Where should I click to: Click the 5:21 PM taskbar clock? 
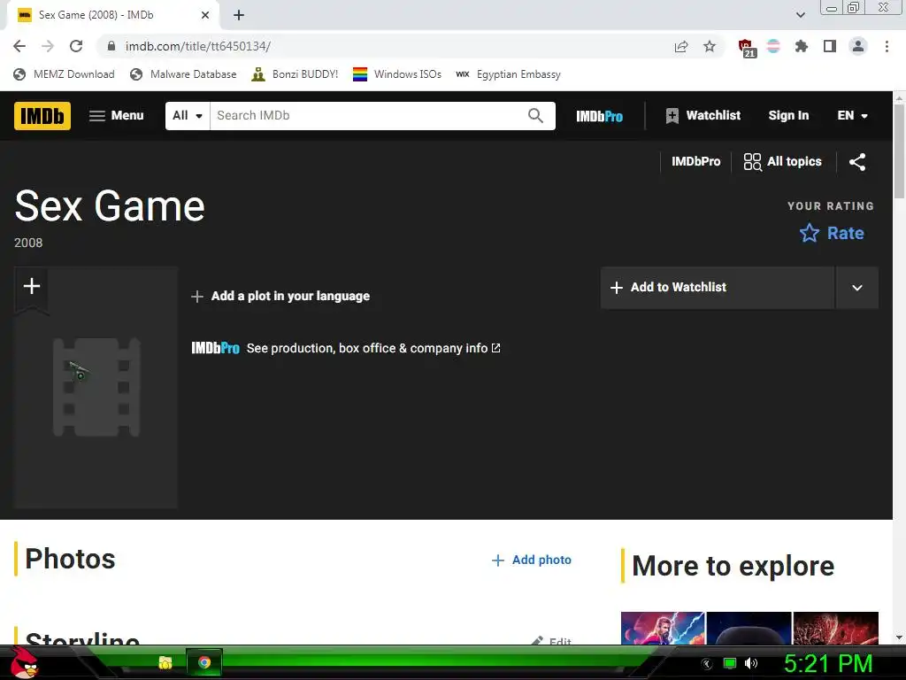pos(828,663)
